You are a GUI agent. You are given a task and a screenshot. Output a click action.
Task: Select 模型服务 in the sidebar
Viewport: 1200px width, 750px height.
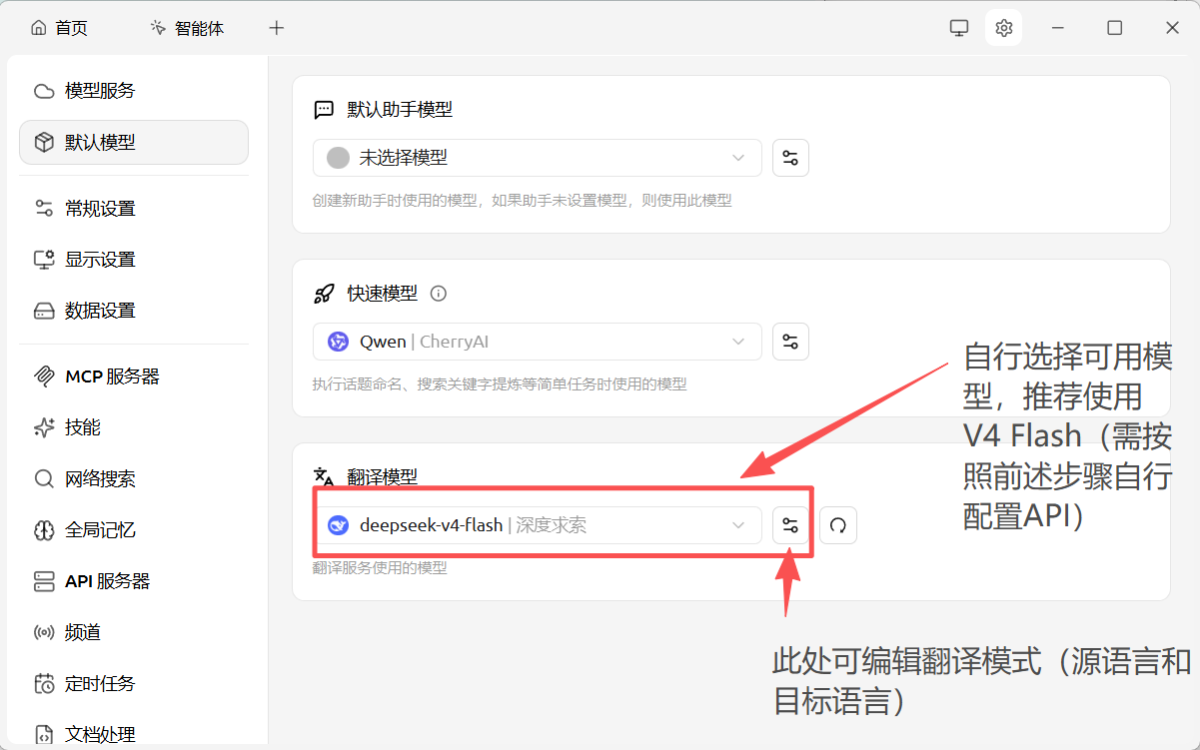[x=134, y=91]
